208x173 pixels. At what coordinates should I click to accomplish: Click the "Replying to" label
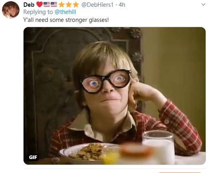(38, 12)
